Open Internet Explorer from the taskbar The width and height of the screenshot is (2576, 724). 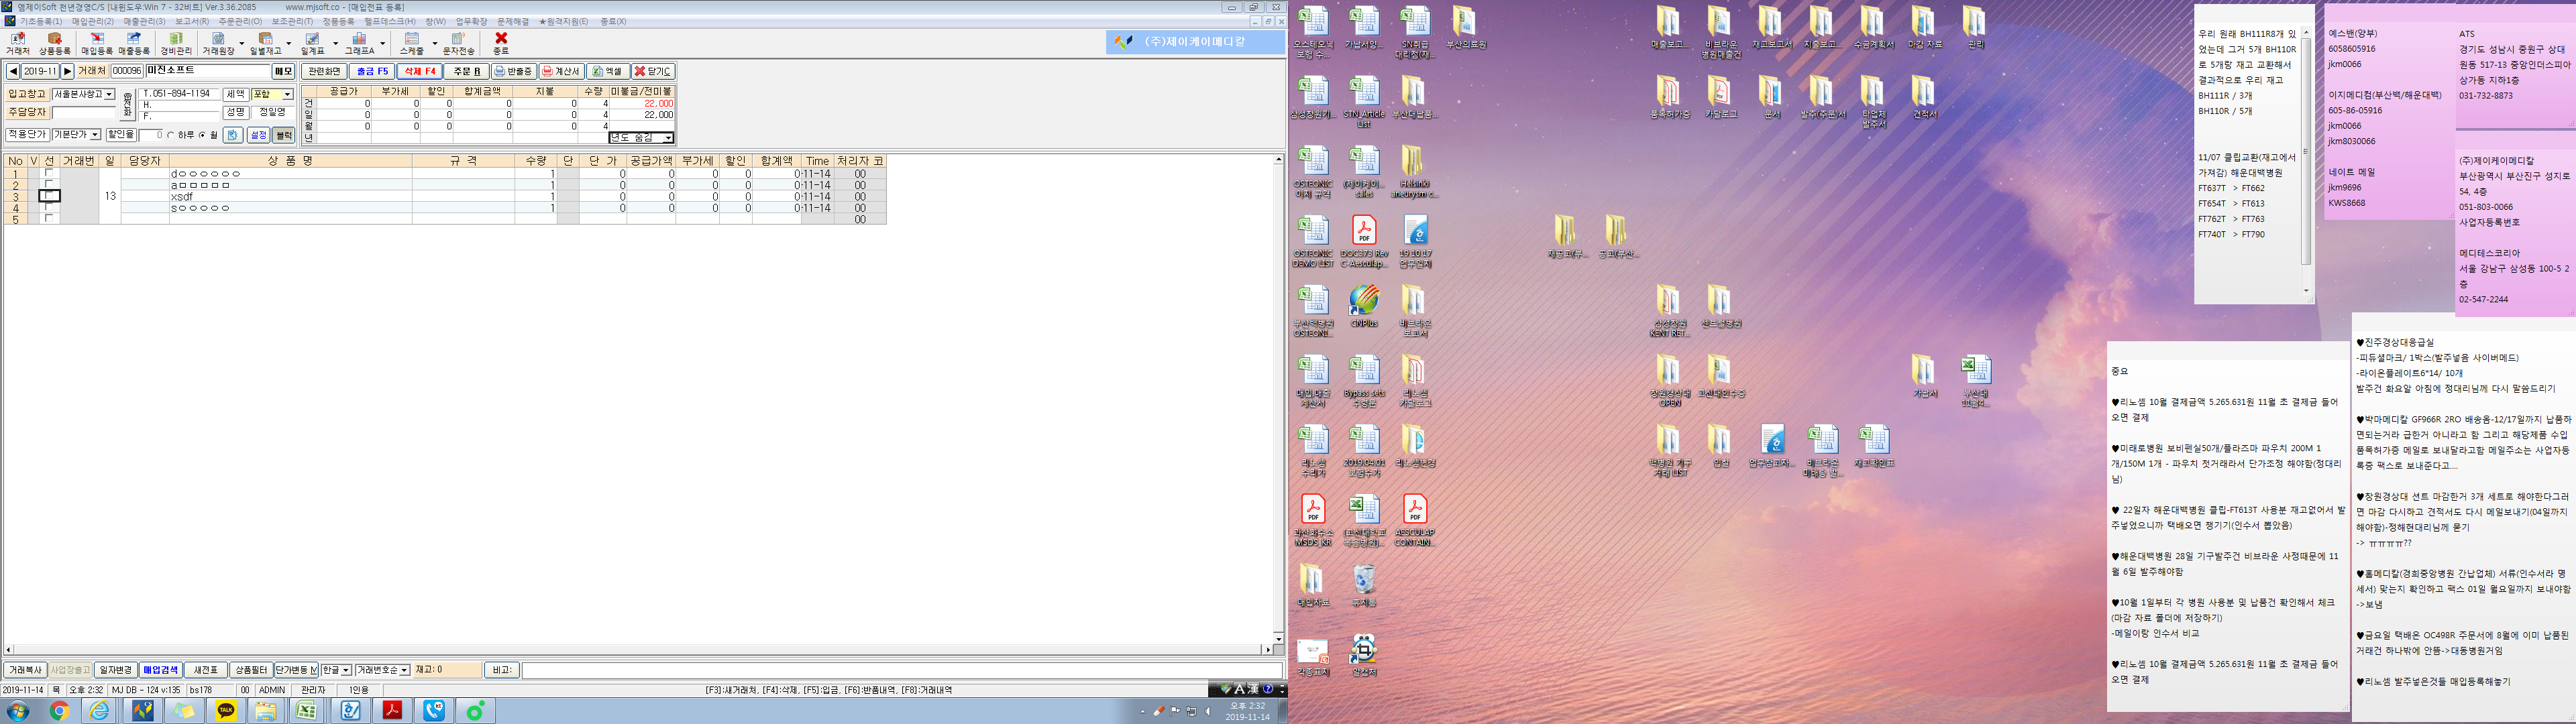[100, 710]
